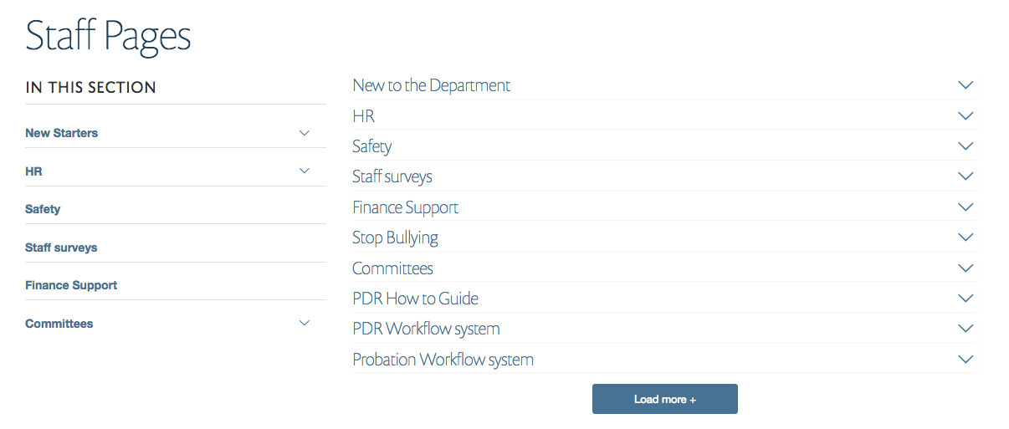Expand PDR How to Guide chevron
The image size is (1009, 429).
point(965,299)
